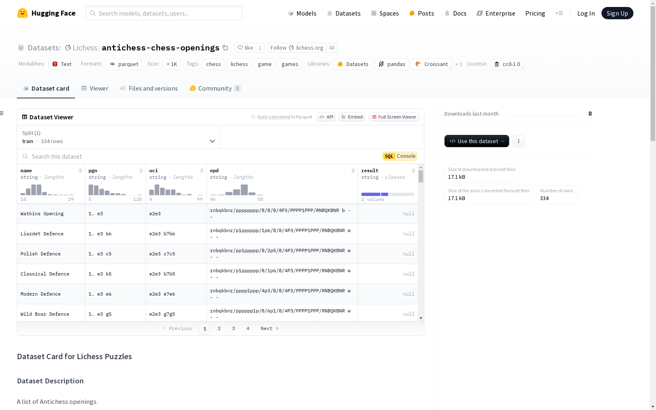
Task: Click the table vertical scrollbar thumb
Action: point(421,176)
